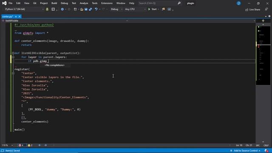This screenshot has height=153, width=272.
Task: Open the Any CPU platform dropdown
Action: 135,9
